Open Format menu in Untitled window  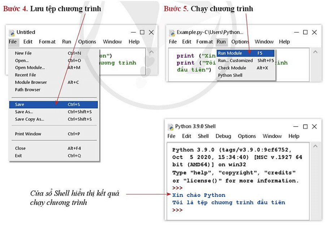coord(47,41)
